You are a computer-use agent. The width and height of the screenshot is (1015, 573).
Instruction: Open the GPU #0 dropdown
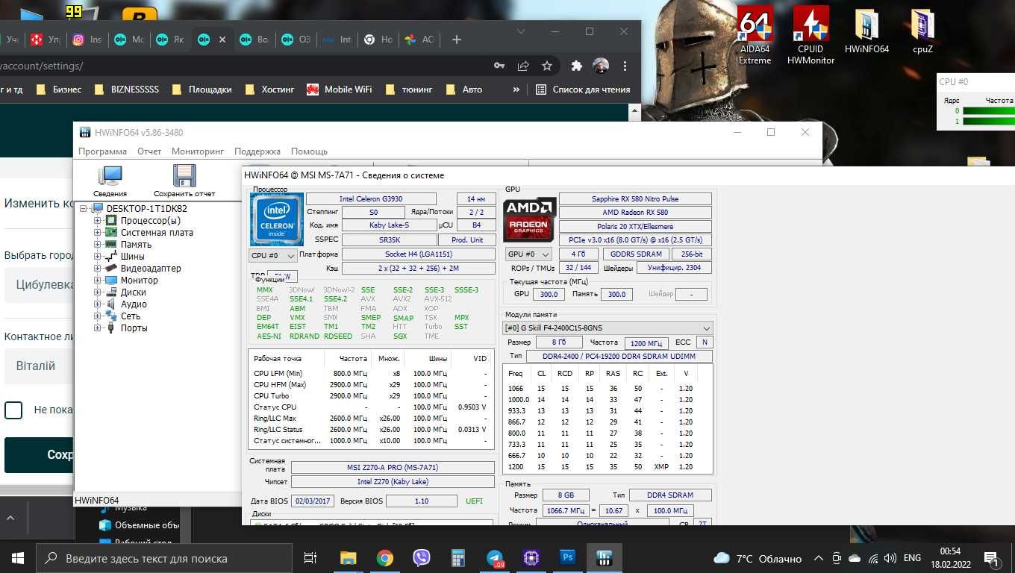(528, 254)
